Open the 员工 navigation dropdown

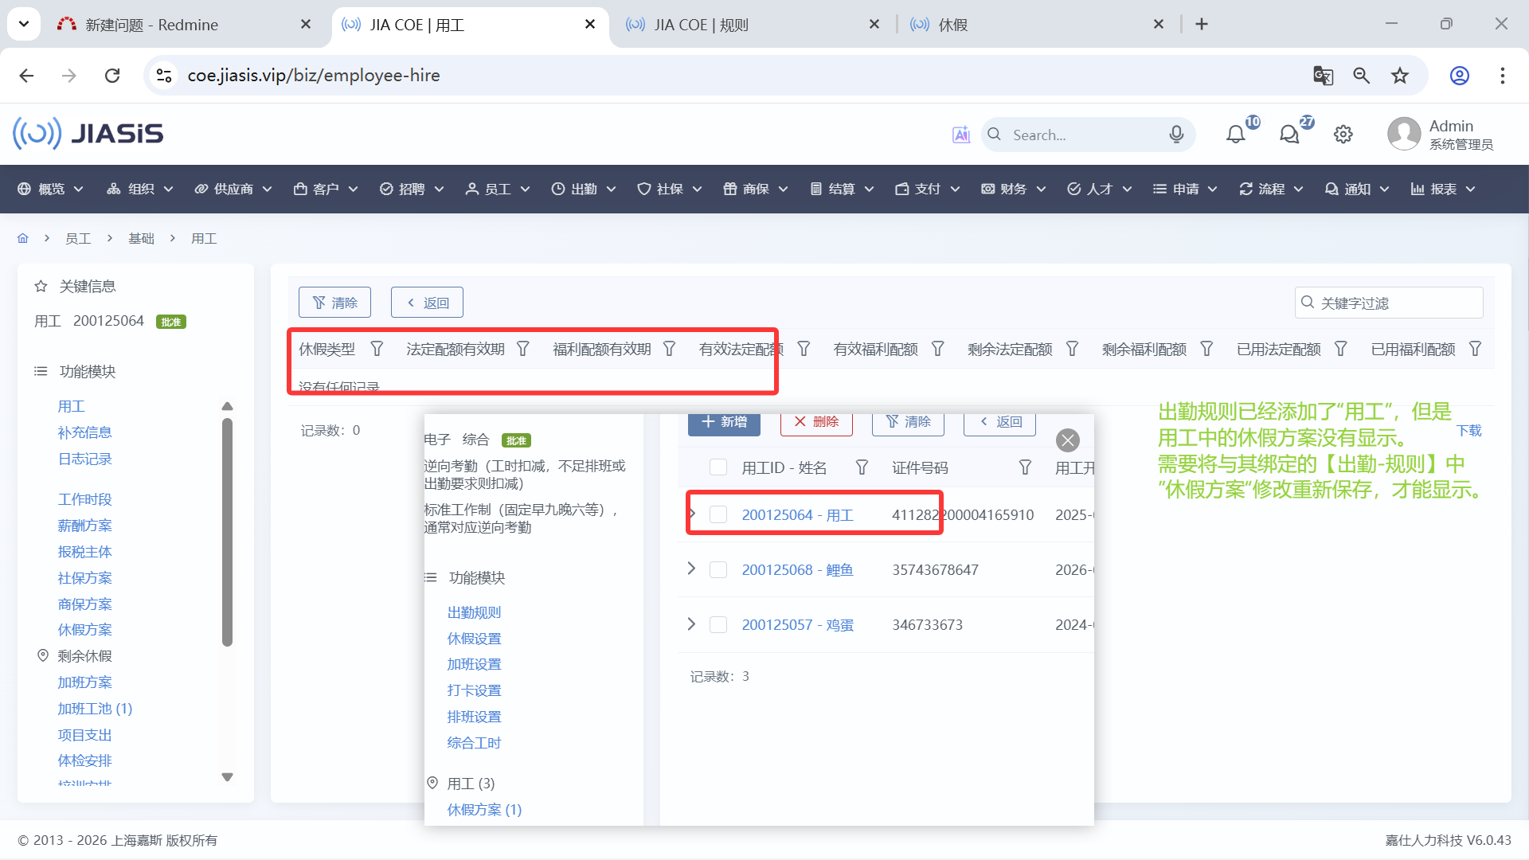pyautogui.click(x=498, y=189)
